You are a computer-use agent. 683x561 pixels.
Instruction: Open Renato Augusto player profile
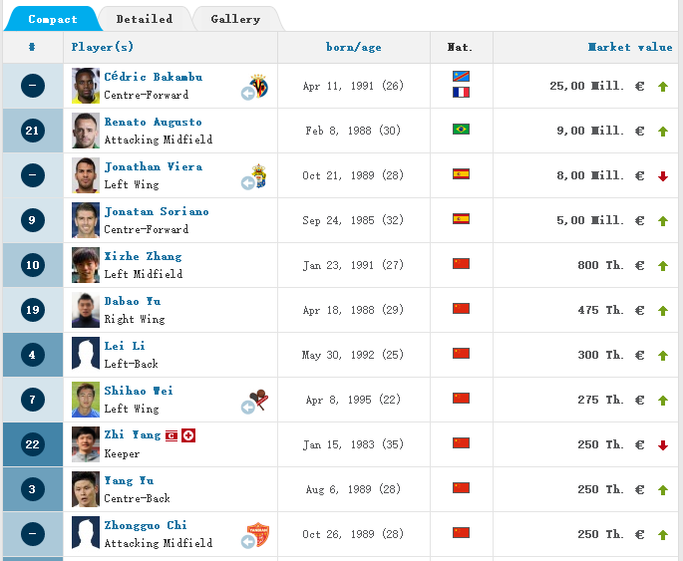(x=153, y=122)
